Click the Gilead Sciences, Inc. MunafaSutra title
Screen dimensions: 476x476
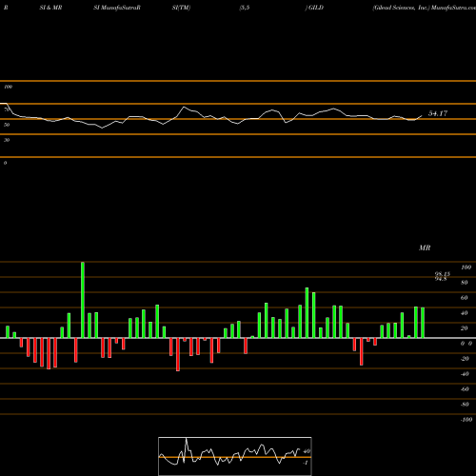pyautogui.click(x=424, y=8)
